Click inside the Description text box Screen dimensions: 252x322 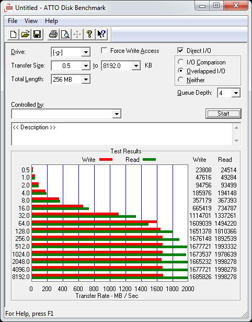tap(122, 134)
